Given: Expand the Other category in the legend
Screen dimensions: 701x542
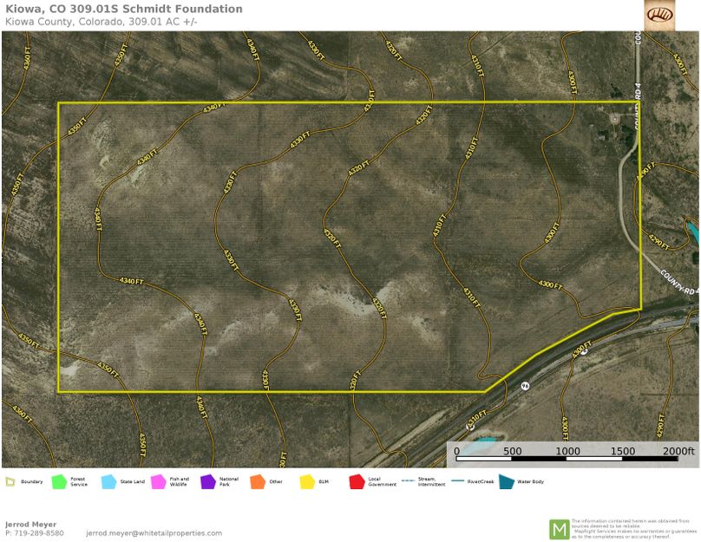Looking at the screenshot, I should (x=258, y=481).
